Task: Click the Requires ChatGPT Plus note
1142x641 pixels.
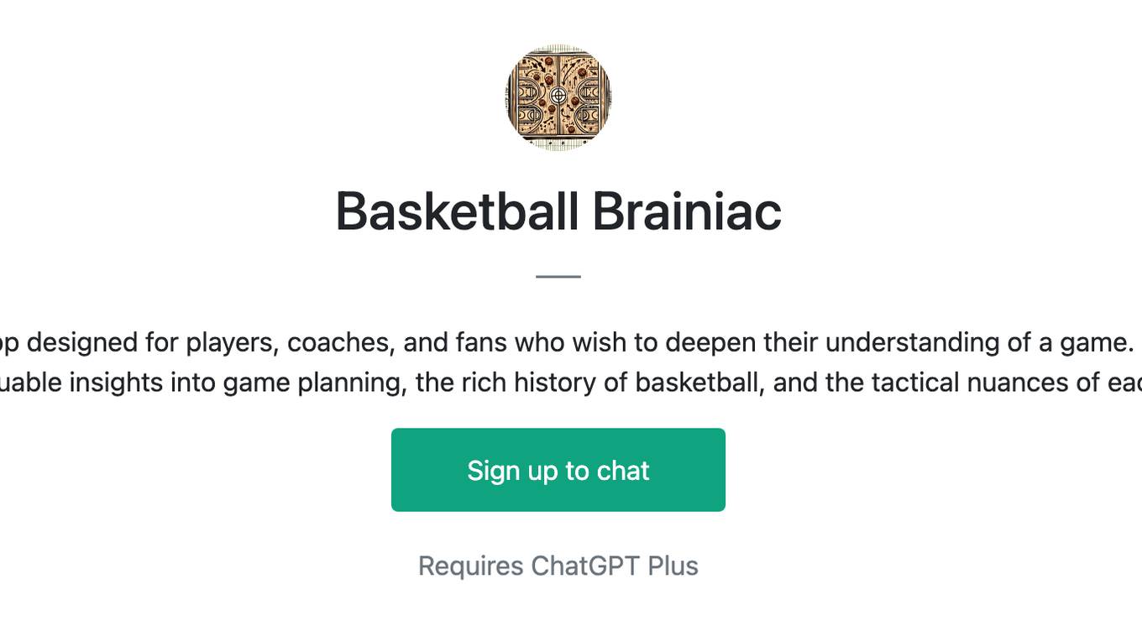Action: click(558, 566)
